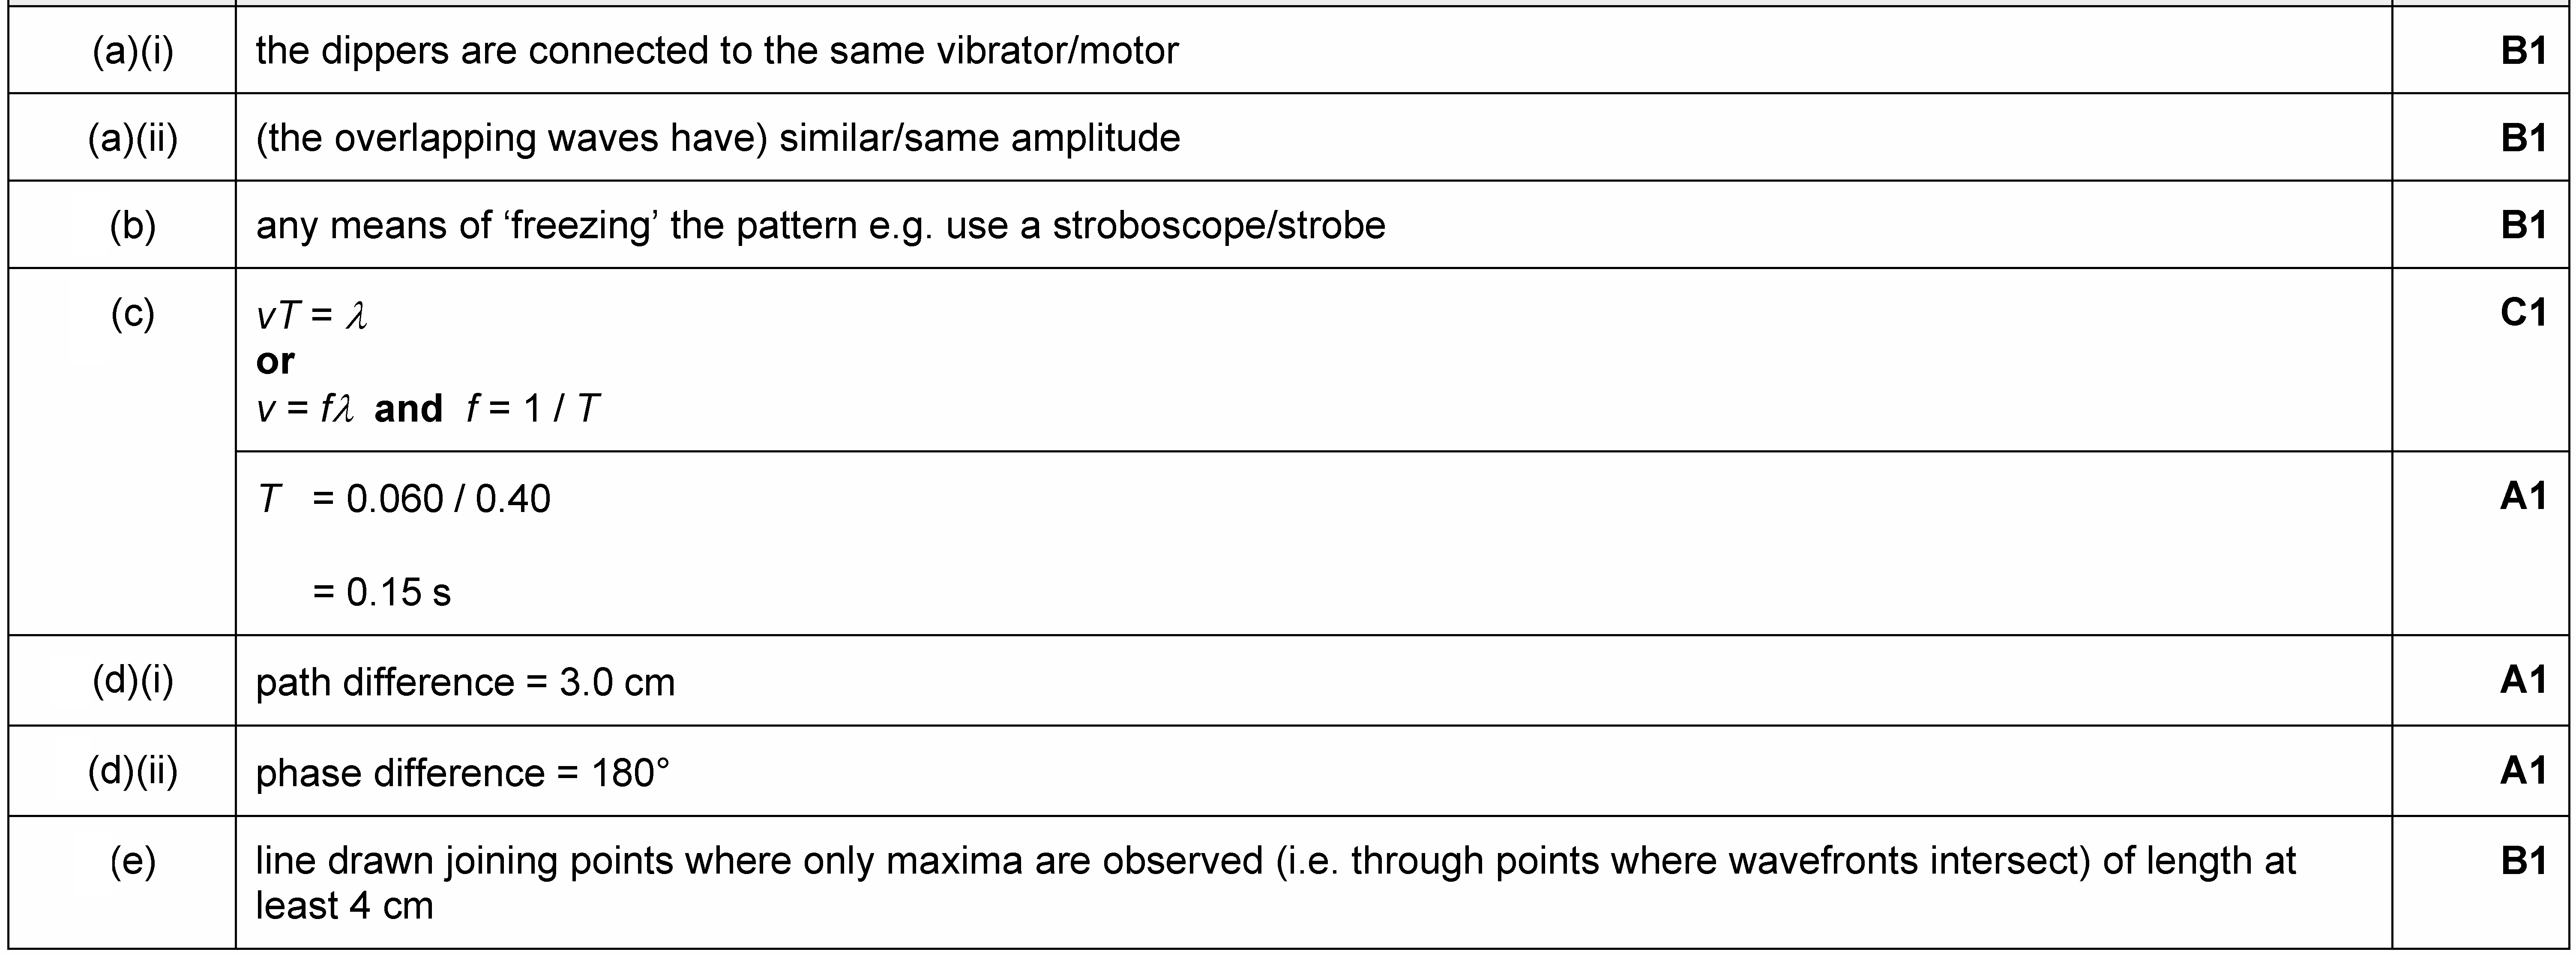
Task: Click the (c) question label
Action: [132, 313]
